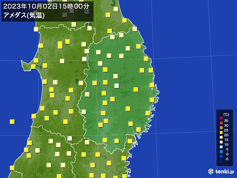This screenshot has width=237, height=178.
Task: Pick the red swatch in temperature legend
Action: [221, 123]
